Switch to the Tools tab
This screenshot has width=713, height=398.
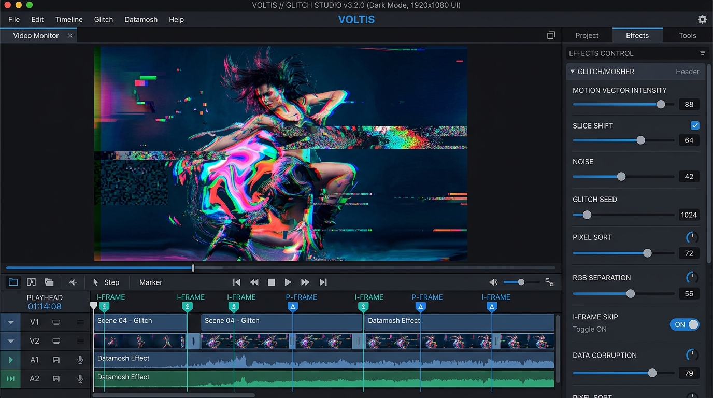[x=688, y=35]
